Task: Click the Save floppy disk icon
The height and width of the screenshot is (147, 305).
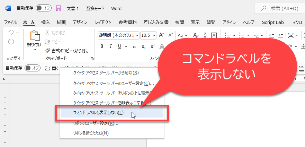Action: [59, 8]
